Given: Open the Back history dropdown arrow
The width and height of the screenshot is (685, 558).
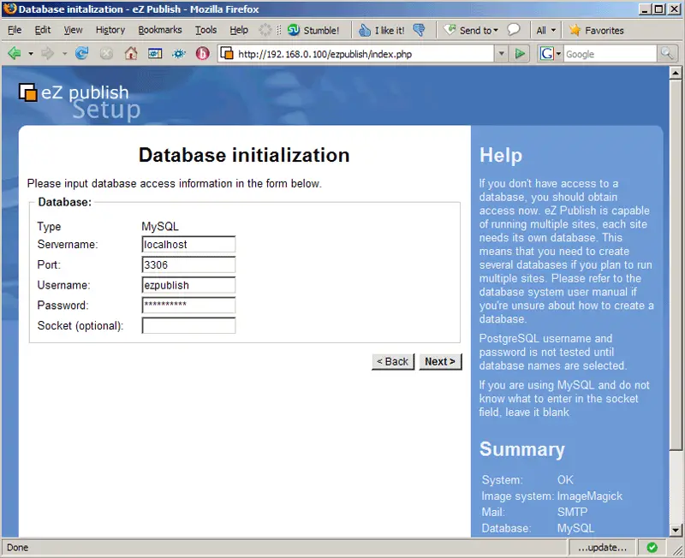Looking at the screenshot, I should (31, 54).
